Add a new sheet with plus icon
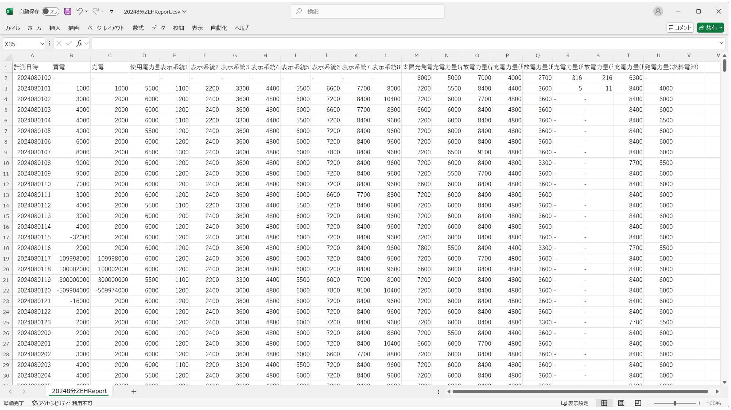 (x=134, y=391)
